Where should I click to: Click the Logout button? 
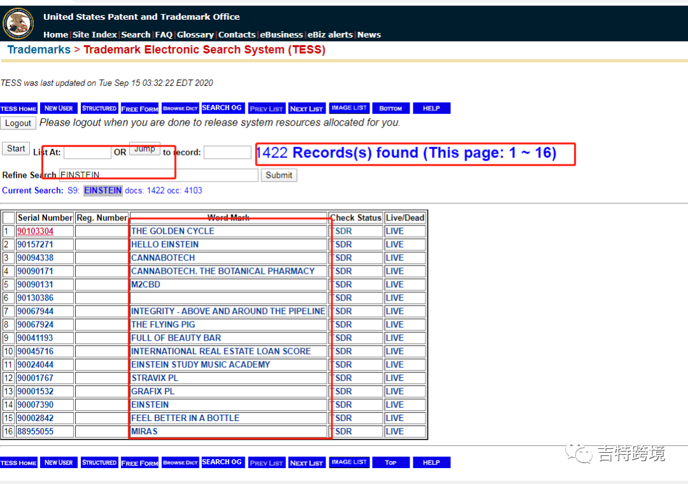[x=18, y=123]
